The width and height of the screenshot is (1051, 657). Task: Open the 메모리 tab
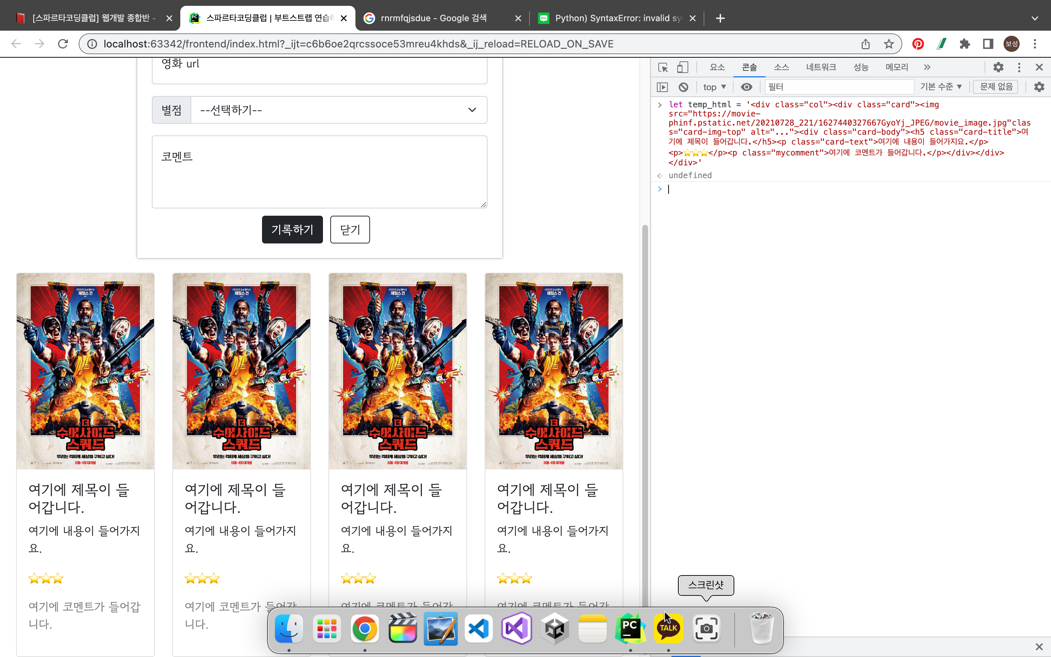897,68
